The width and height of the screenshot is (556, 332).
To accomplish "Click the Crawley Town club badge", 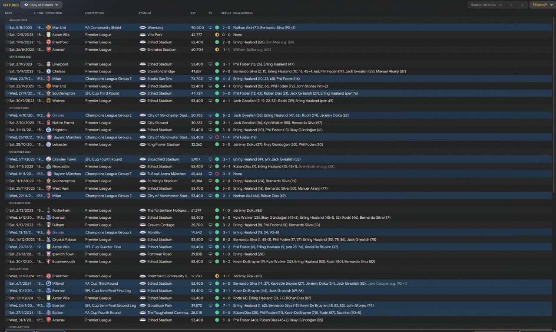I will click(49, 159).
